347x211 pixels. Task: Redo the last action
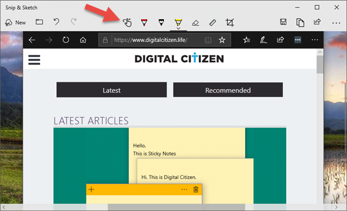73,22
